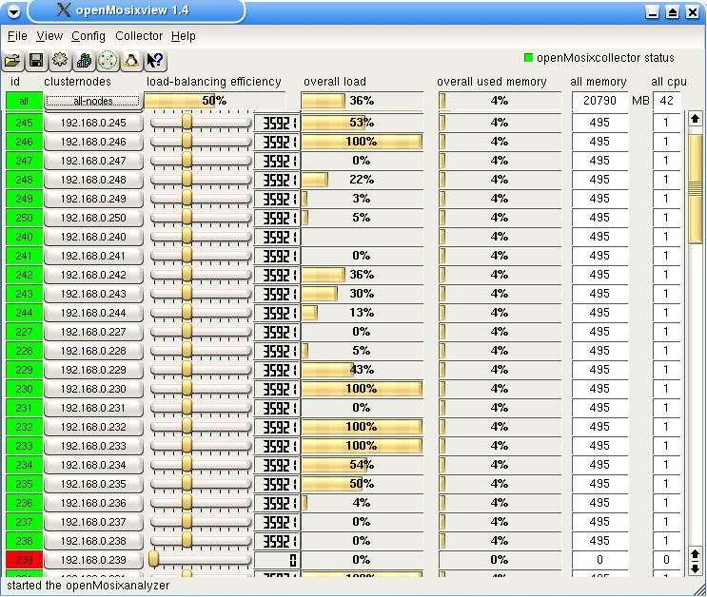Open the Help menu
707x597 pixels.
pyautogui.click(x=183, y=36)
